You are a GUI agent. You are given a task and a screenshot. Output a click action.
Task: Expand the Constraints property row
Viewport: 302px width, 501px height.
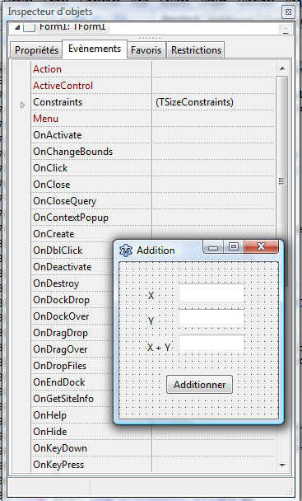pos(22,105)
